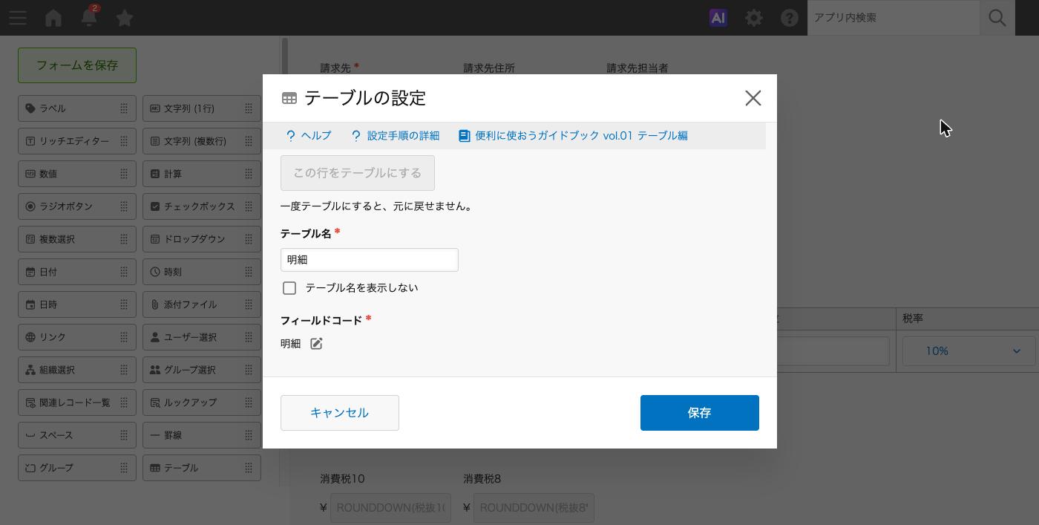Open 設定手順の詳細 link
1039x525 pixels.
click(396, 136)
